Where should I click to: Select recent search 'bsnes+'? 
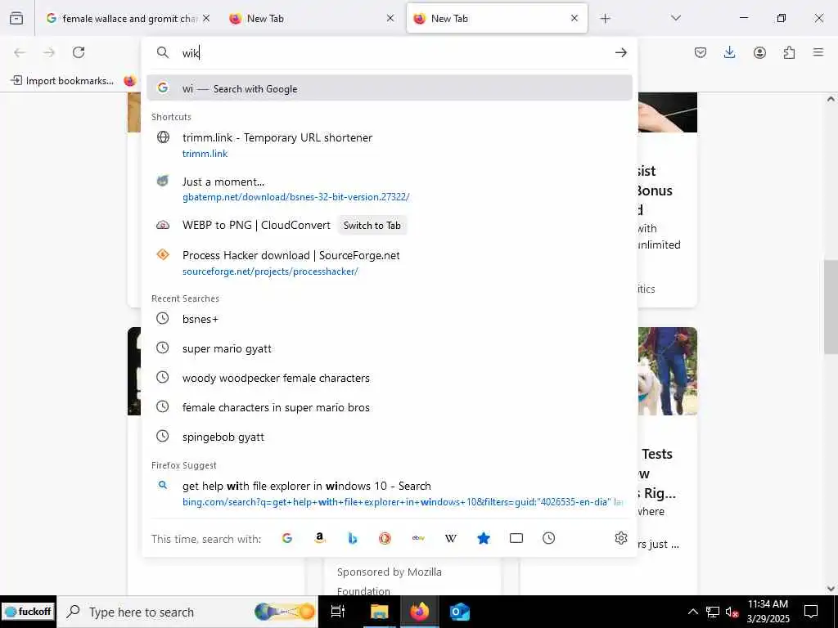[x=389, y=319]
